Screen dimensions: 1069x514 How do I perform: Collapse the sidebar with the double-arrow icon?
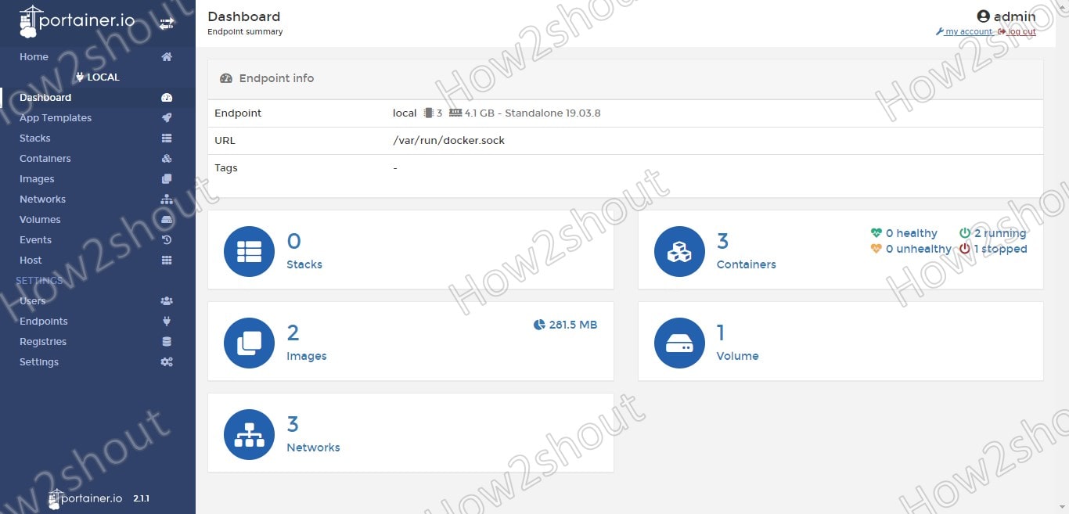(x=166, y=23)
